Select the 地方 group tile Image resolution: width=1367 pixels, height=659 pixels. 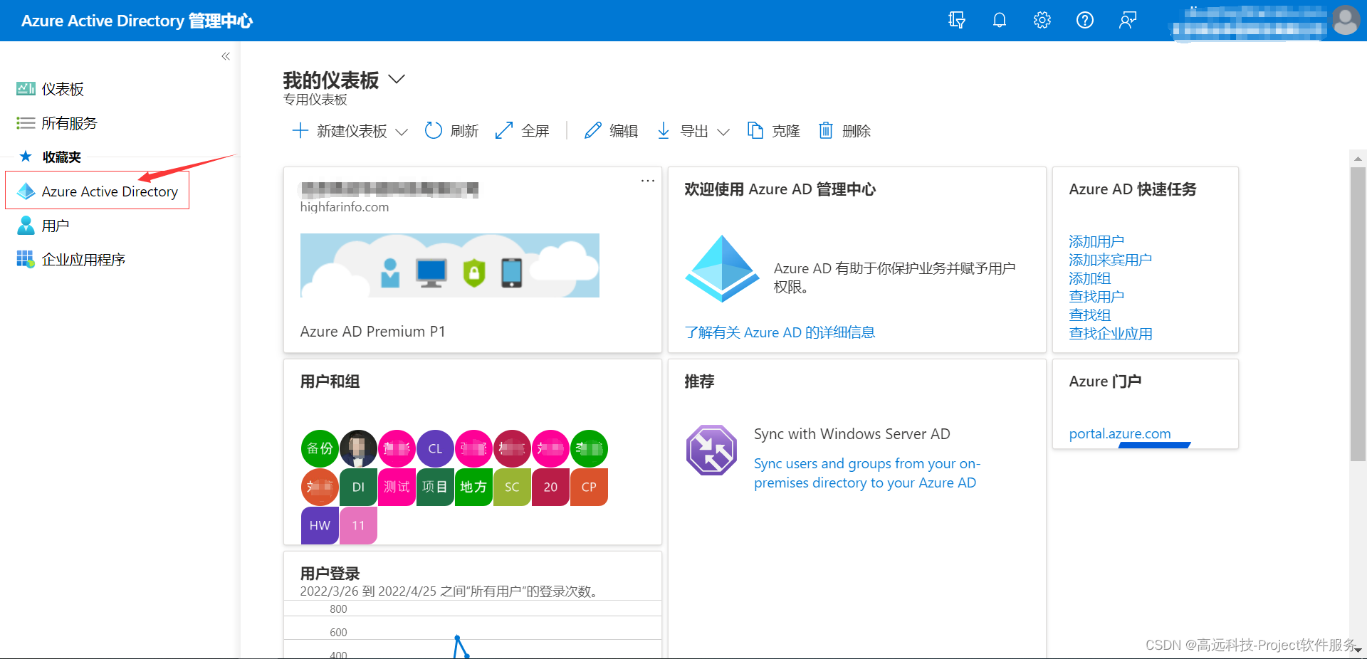[x=473, y=487]
